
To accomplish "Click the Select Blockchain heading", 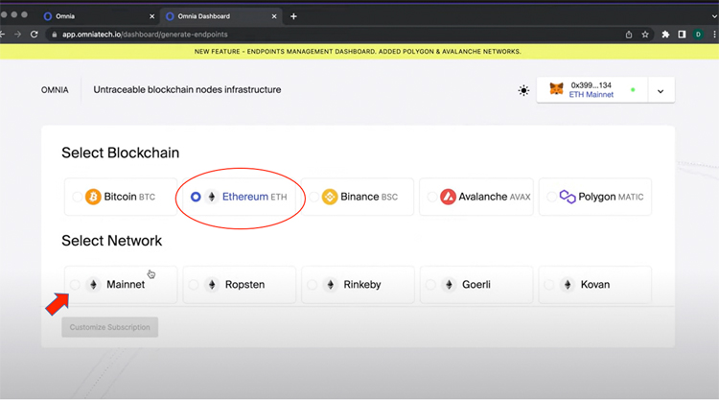I will click(120, 153).
